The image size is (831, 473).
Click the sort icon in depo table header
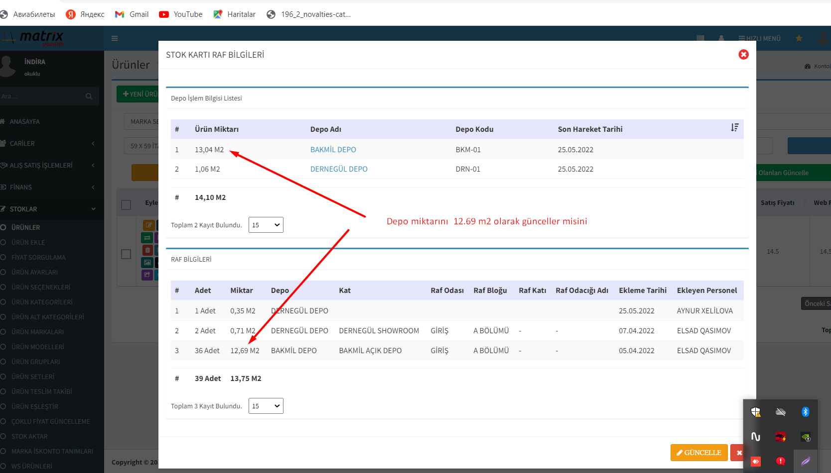click(x=734, y=128)
